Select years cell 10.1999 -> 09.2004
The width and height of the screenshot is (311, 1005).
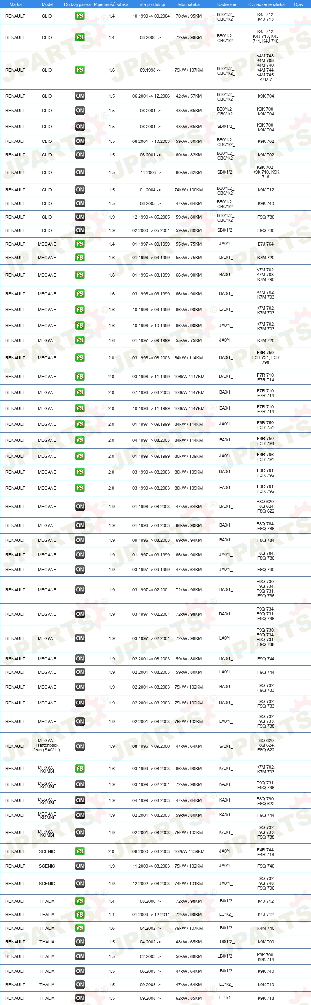[151, 16]
